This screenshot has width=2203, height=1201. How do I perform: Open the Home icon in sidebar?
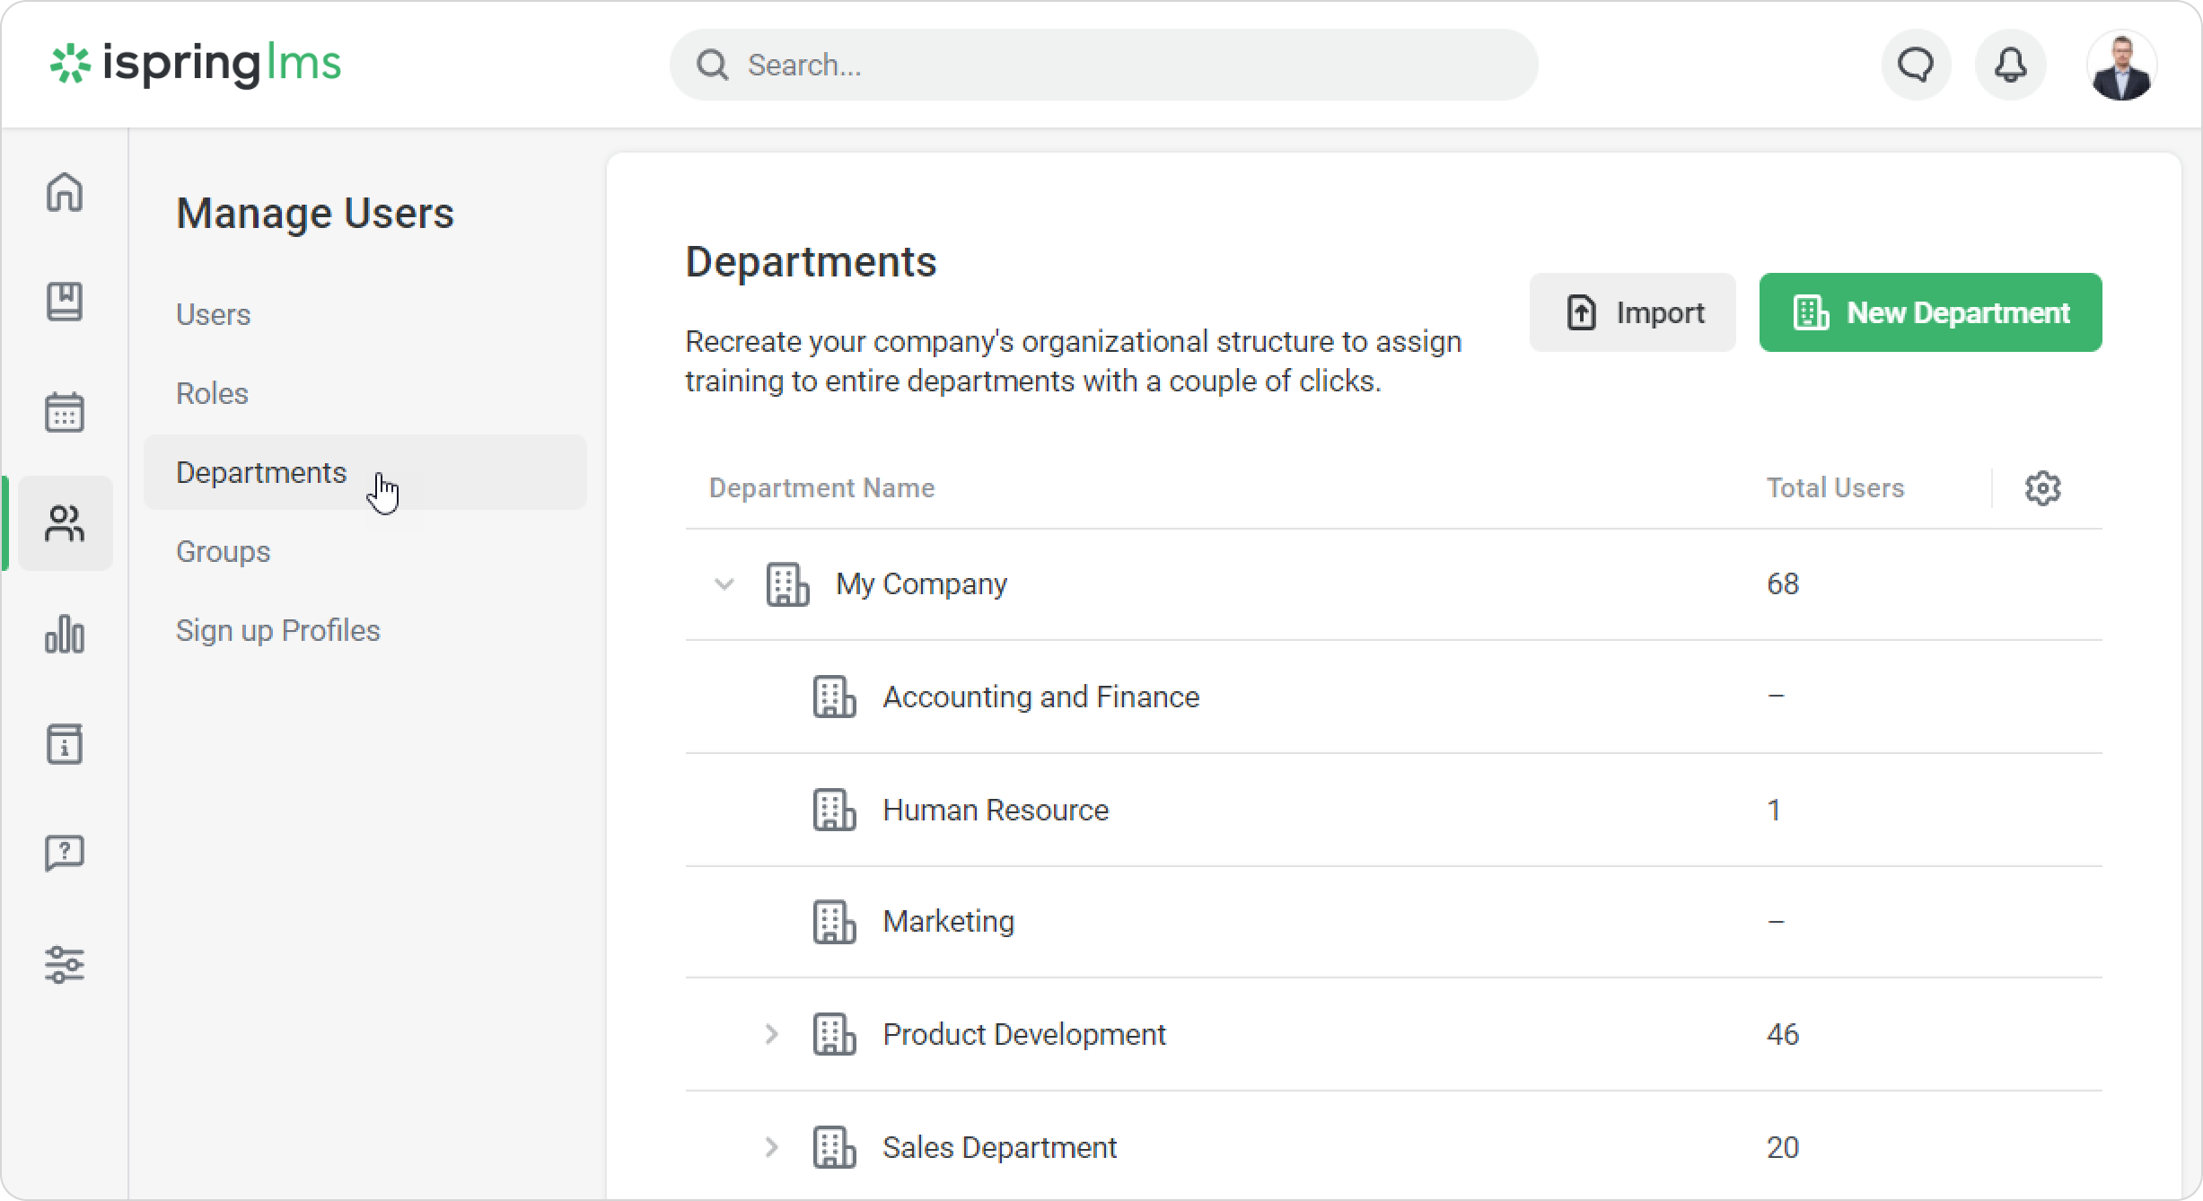coord(65,192)
